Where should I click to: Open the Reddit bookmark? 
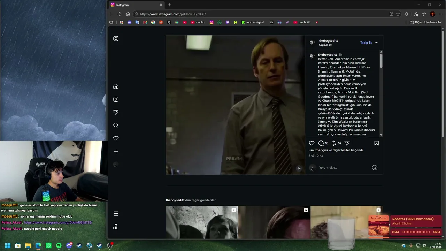[161, 22]
